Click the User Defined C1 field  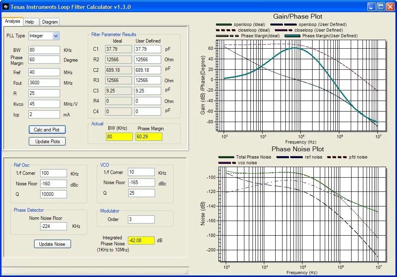tap(148, 49)
